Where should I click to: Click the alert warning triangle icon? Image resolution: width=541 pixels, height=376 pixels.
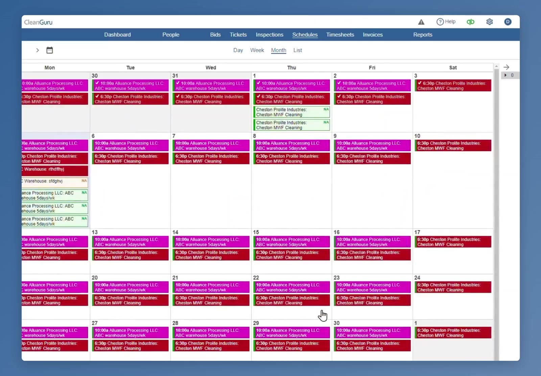(421, 22)
